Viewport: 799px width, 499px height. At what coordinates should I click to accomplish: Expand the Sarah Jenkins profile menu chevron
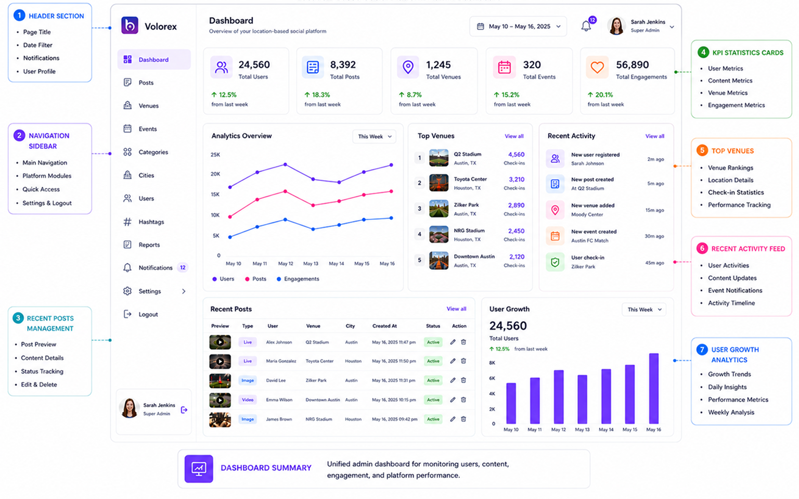(x=672, y=27)
